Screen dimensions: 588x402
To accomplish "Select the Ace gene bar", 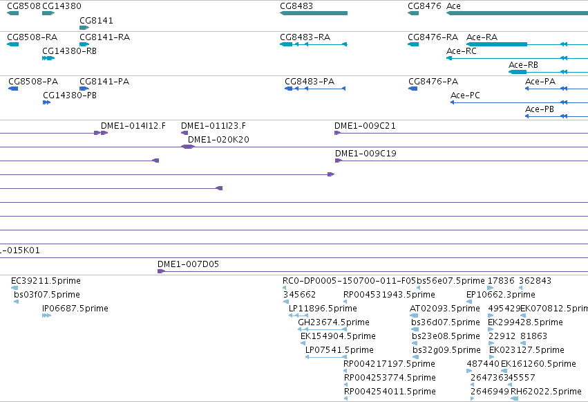I will pyautogui.click(x=517, y=13).
